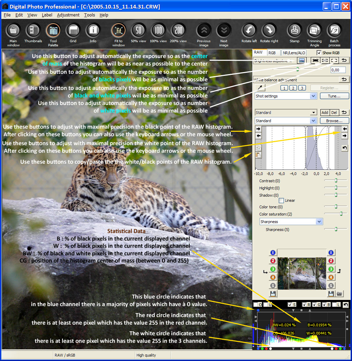The image size is (352, 361).
Task: Tick the U checkbox above the histogram
Action: [x=265, y=305]
